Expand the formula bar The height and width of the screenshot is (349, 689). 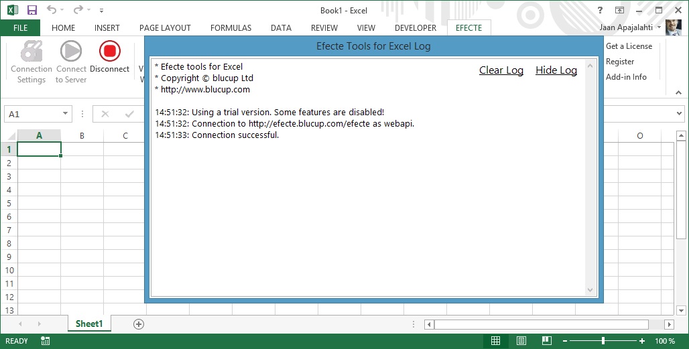[x=680, y=114]
